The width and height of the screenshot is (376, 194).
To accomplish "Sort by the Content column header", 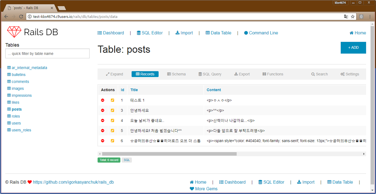I will point(214,90).
